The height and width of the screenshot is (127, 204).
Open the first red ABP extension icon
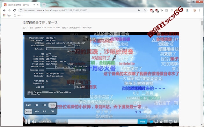point(152,10)
